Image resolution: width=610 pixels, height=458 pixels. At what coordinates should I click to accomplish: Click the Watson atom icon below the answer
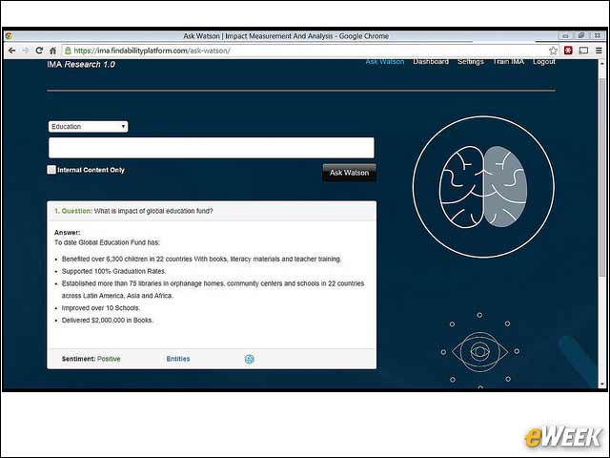click(x=250, y=359)
